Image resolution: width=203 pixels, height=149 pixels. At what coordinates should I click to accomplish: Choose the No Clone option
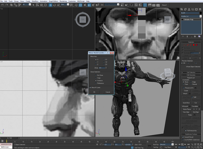pos(96,75)
